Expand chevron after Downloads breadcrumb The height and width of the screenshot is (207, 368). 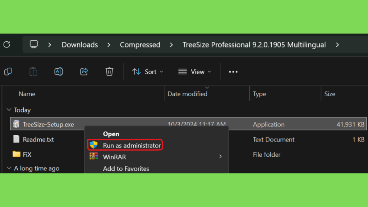pyautogui.click(x=109, y=45)
